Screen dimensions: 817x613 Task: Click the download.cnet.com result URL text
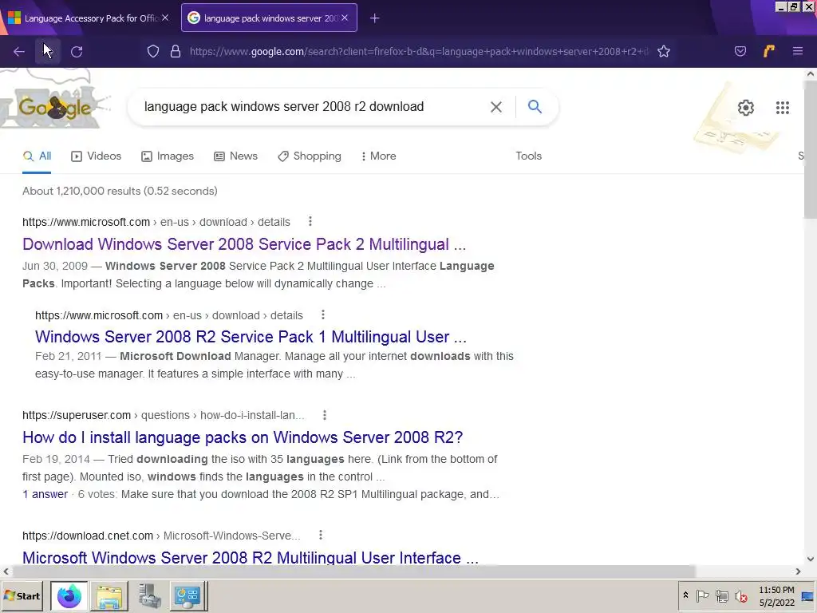tap(161, 536)
